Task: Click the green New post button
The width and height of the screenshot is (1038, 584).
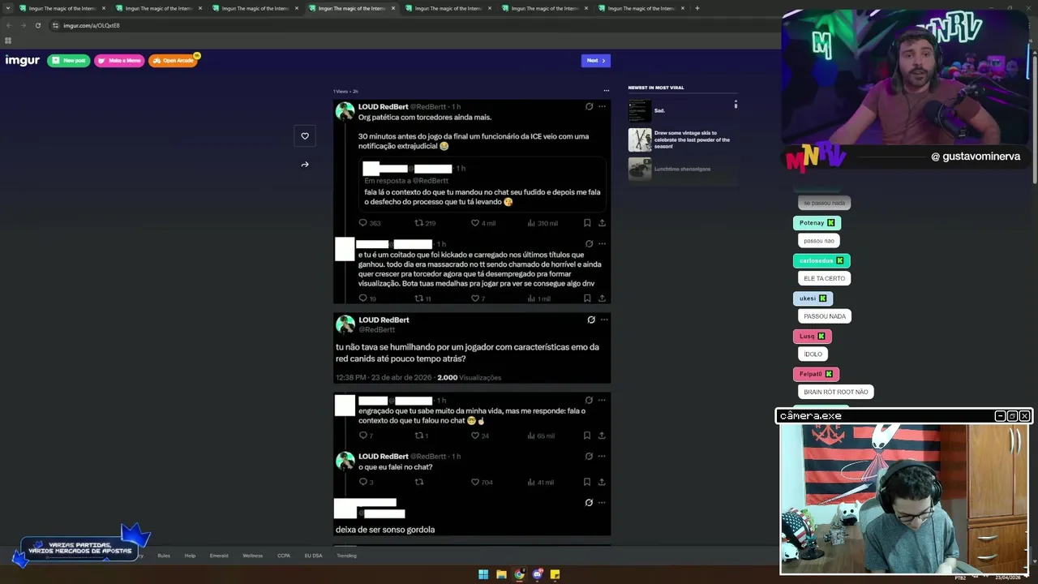Action: pyautogui.click(x=68, y=60)
